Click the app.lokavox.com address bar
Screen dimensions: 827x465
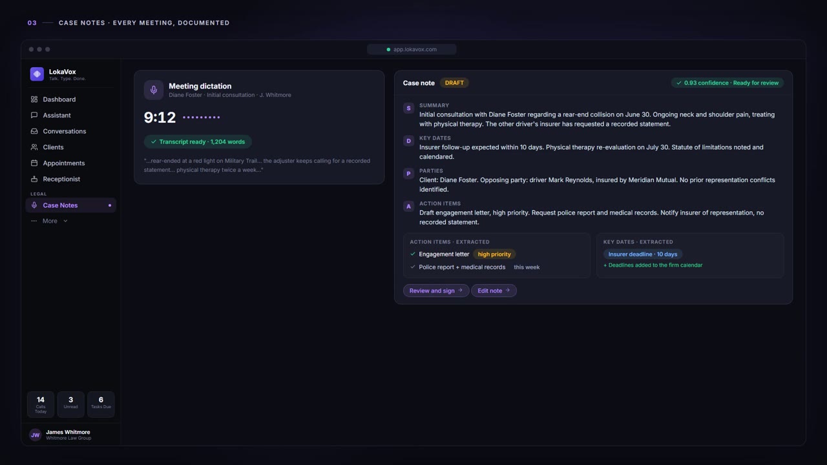pyautogui.click(x=412, y=49)
